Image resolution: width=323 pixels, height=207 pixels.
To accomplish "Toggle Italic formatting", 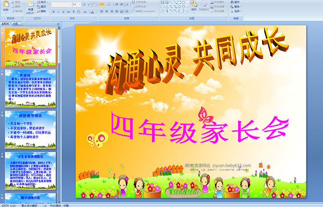I will (x=58, y=12).
